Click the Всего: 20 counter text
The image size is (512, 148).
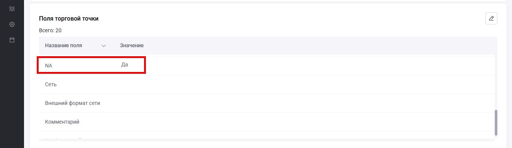[50, 30]
